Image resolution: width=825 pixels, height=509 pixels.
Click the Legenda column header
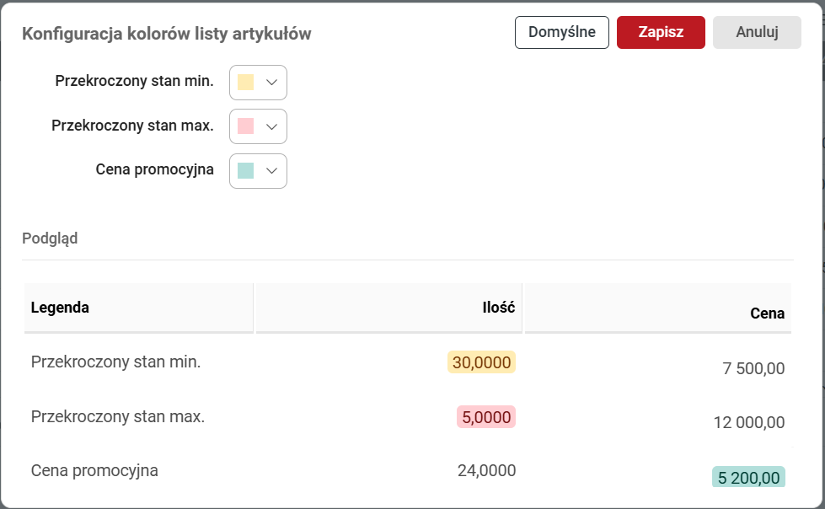point(60,308)
